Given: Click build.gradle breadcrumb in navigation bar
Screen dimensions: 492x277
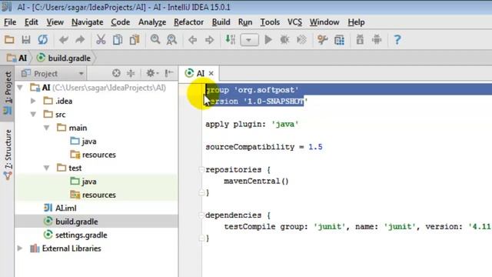Looking at the screenshot, I should (x=64, y=58).
